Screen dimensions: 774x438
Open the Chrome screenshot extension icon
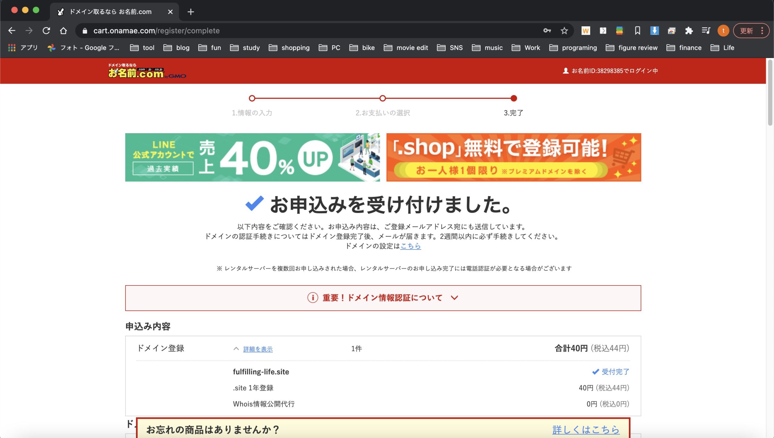click(672, 31)
